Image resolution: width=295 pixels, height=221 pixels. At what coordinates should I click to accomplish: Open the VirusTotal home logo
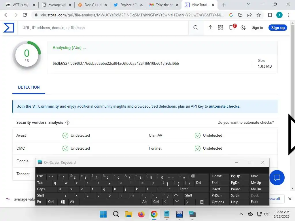coord(9,28)
